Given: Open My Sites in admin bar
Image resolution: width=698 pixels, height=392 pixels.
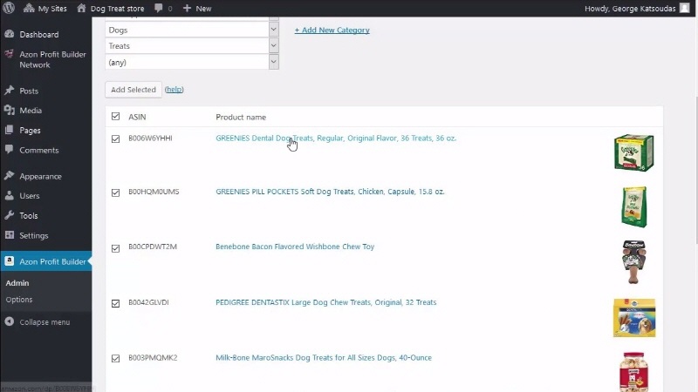Looking at the screenshot, I should click(45, 9).
